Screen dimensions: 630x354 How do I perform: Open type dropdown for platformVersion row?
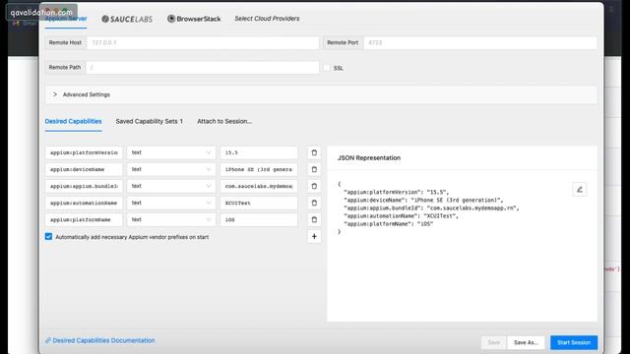click(171, 152)
